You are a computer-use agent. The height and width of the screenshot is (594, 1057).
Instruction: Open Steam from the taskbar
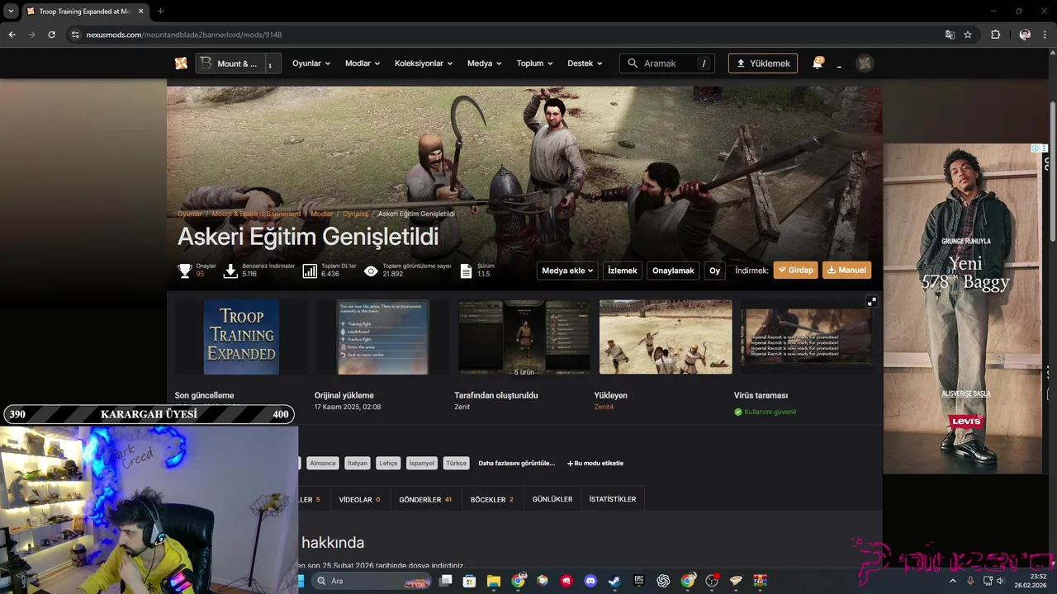(x=614, y=581)
